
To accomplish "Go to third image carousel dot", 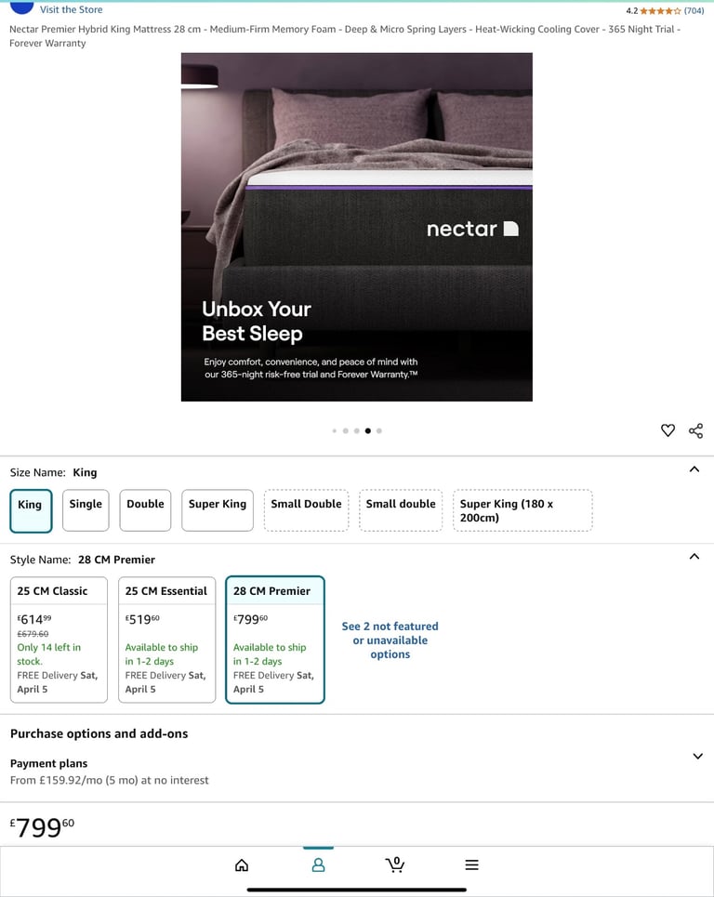I will (x=356, y=430).
